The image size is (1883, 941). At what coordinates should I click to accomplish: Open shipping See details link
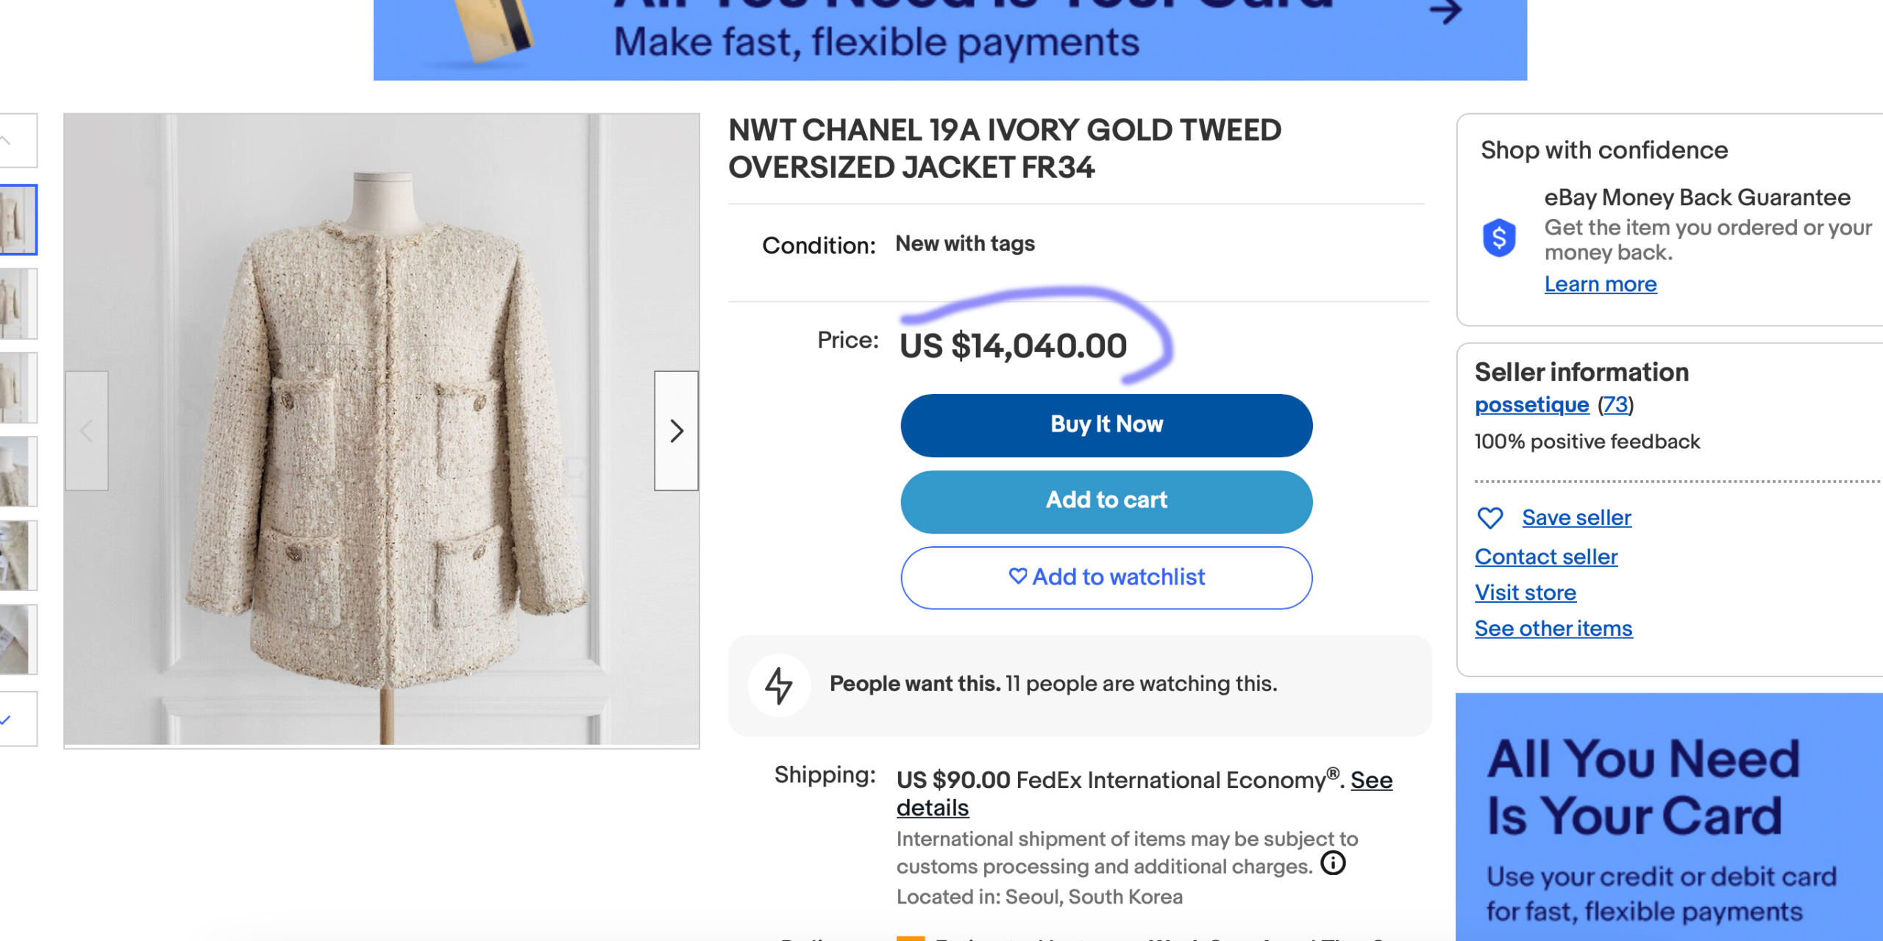click(x=1371, y=780)
